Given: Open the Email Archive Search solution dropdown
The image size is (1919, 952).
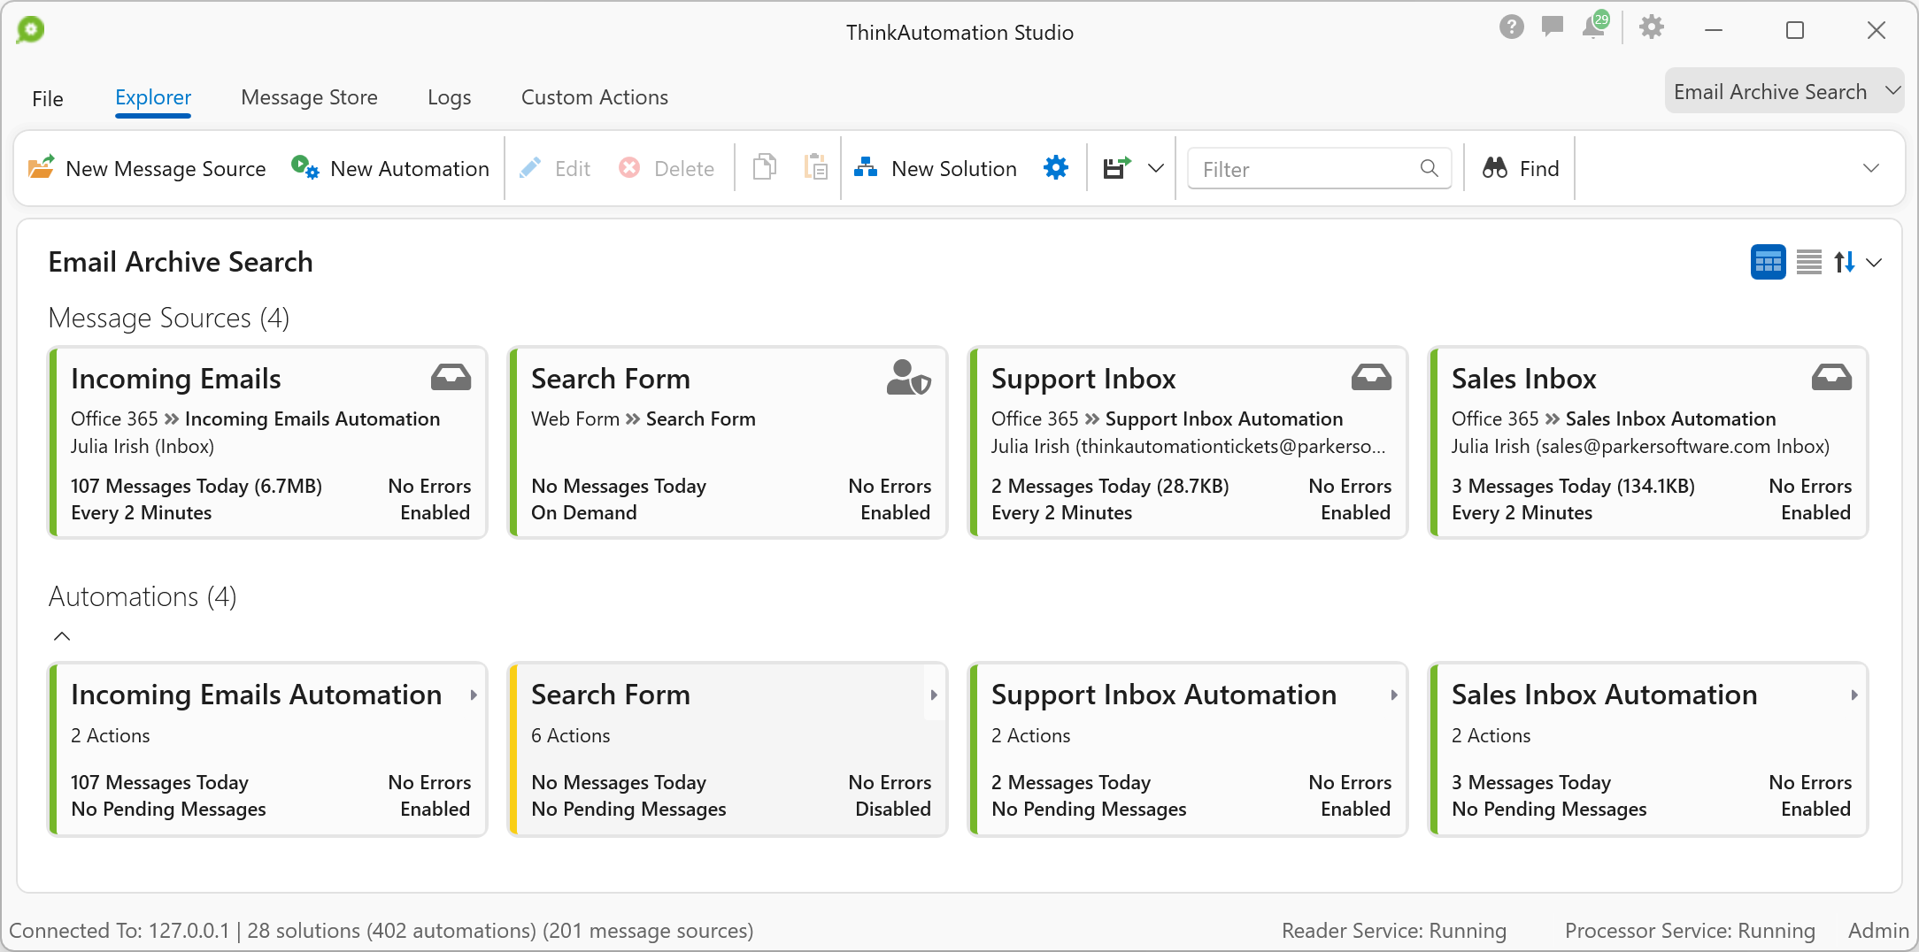Looking at the screenshot, I should click(x=1784, y=91).
